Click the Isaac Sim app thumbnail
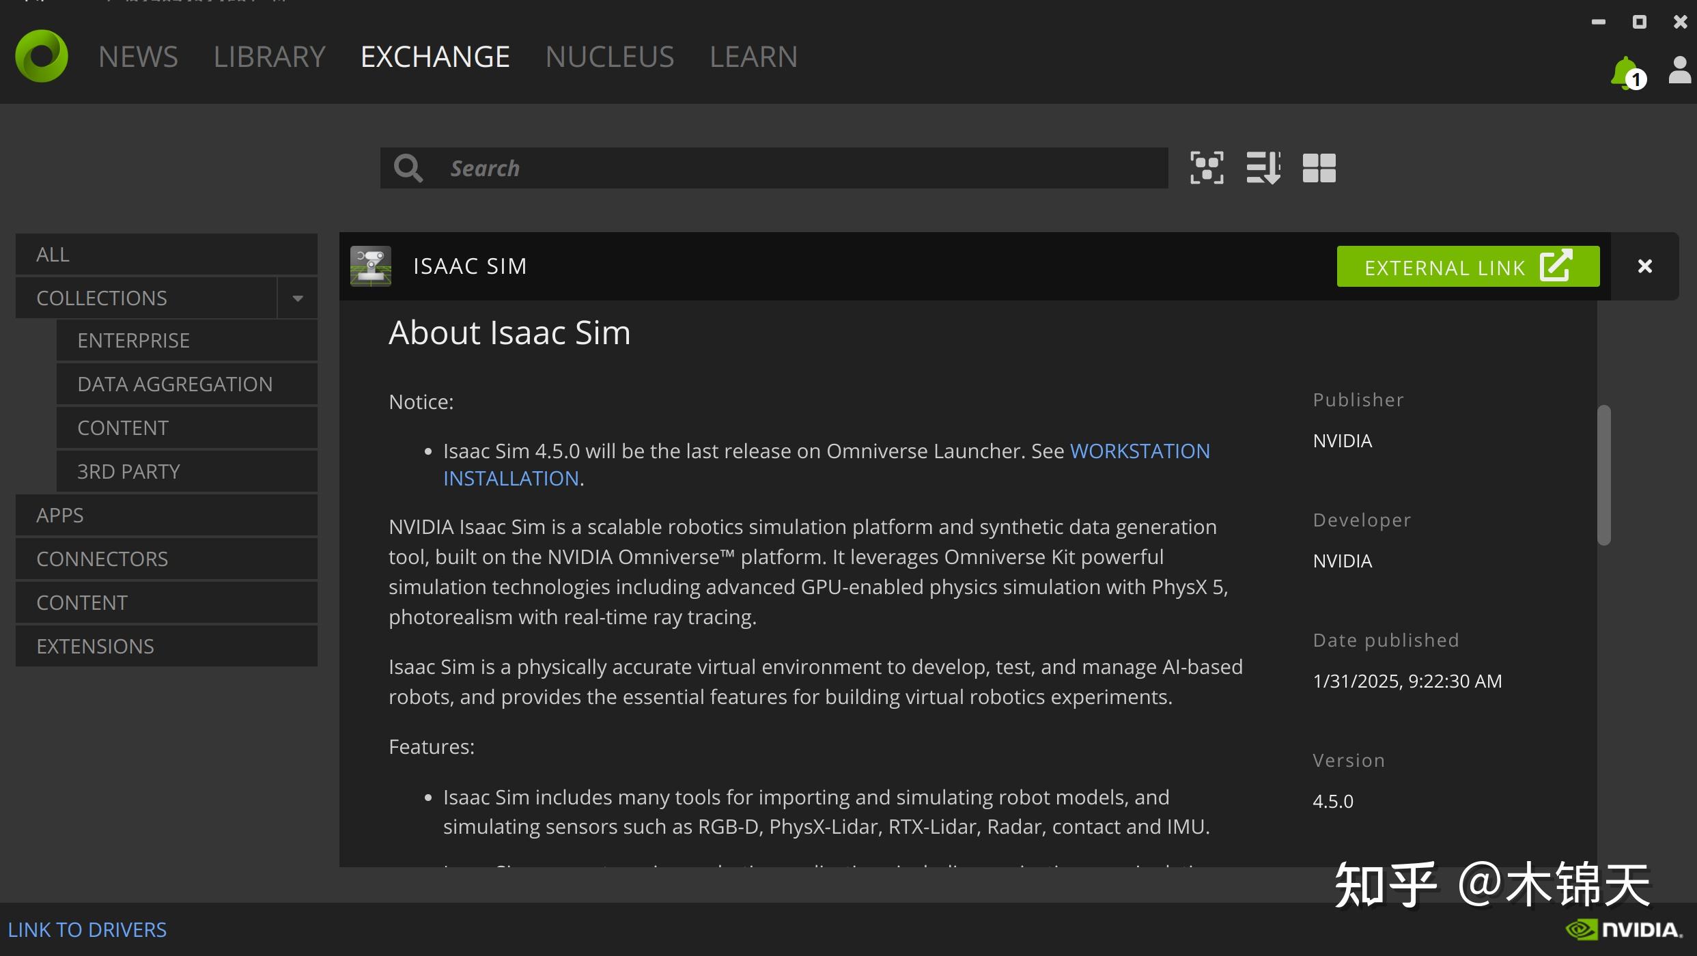 (x=371, y=266)
